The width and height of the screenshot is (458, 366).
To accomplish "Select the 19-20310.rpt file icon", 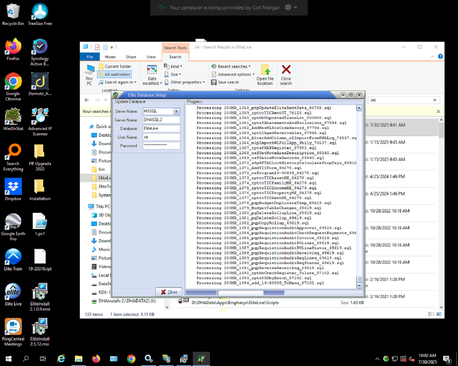I will [x=40, y=260].
